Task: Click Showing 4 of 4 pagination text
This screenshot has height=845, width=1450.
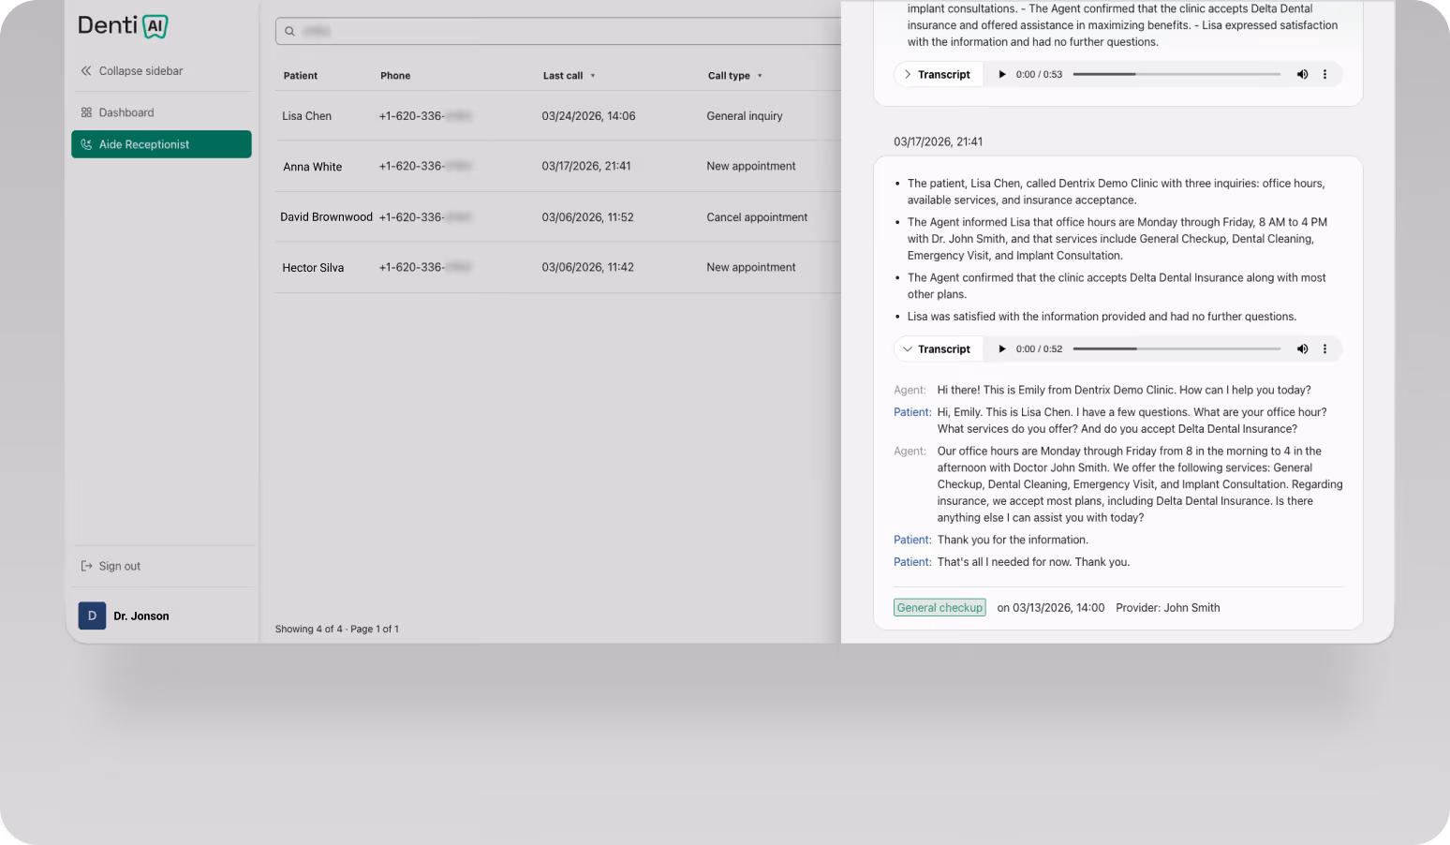Action: [x=337, y=630]
